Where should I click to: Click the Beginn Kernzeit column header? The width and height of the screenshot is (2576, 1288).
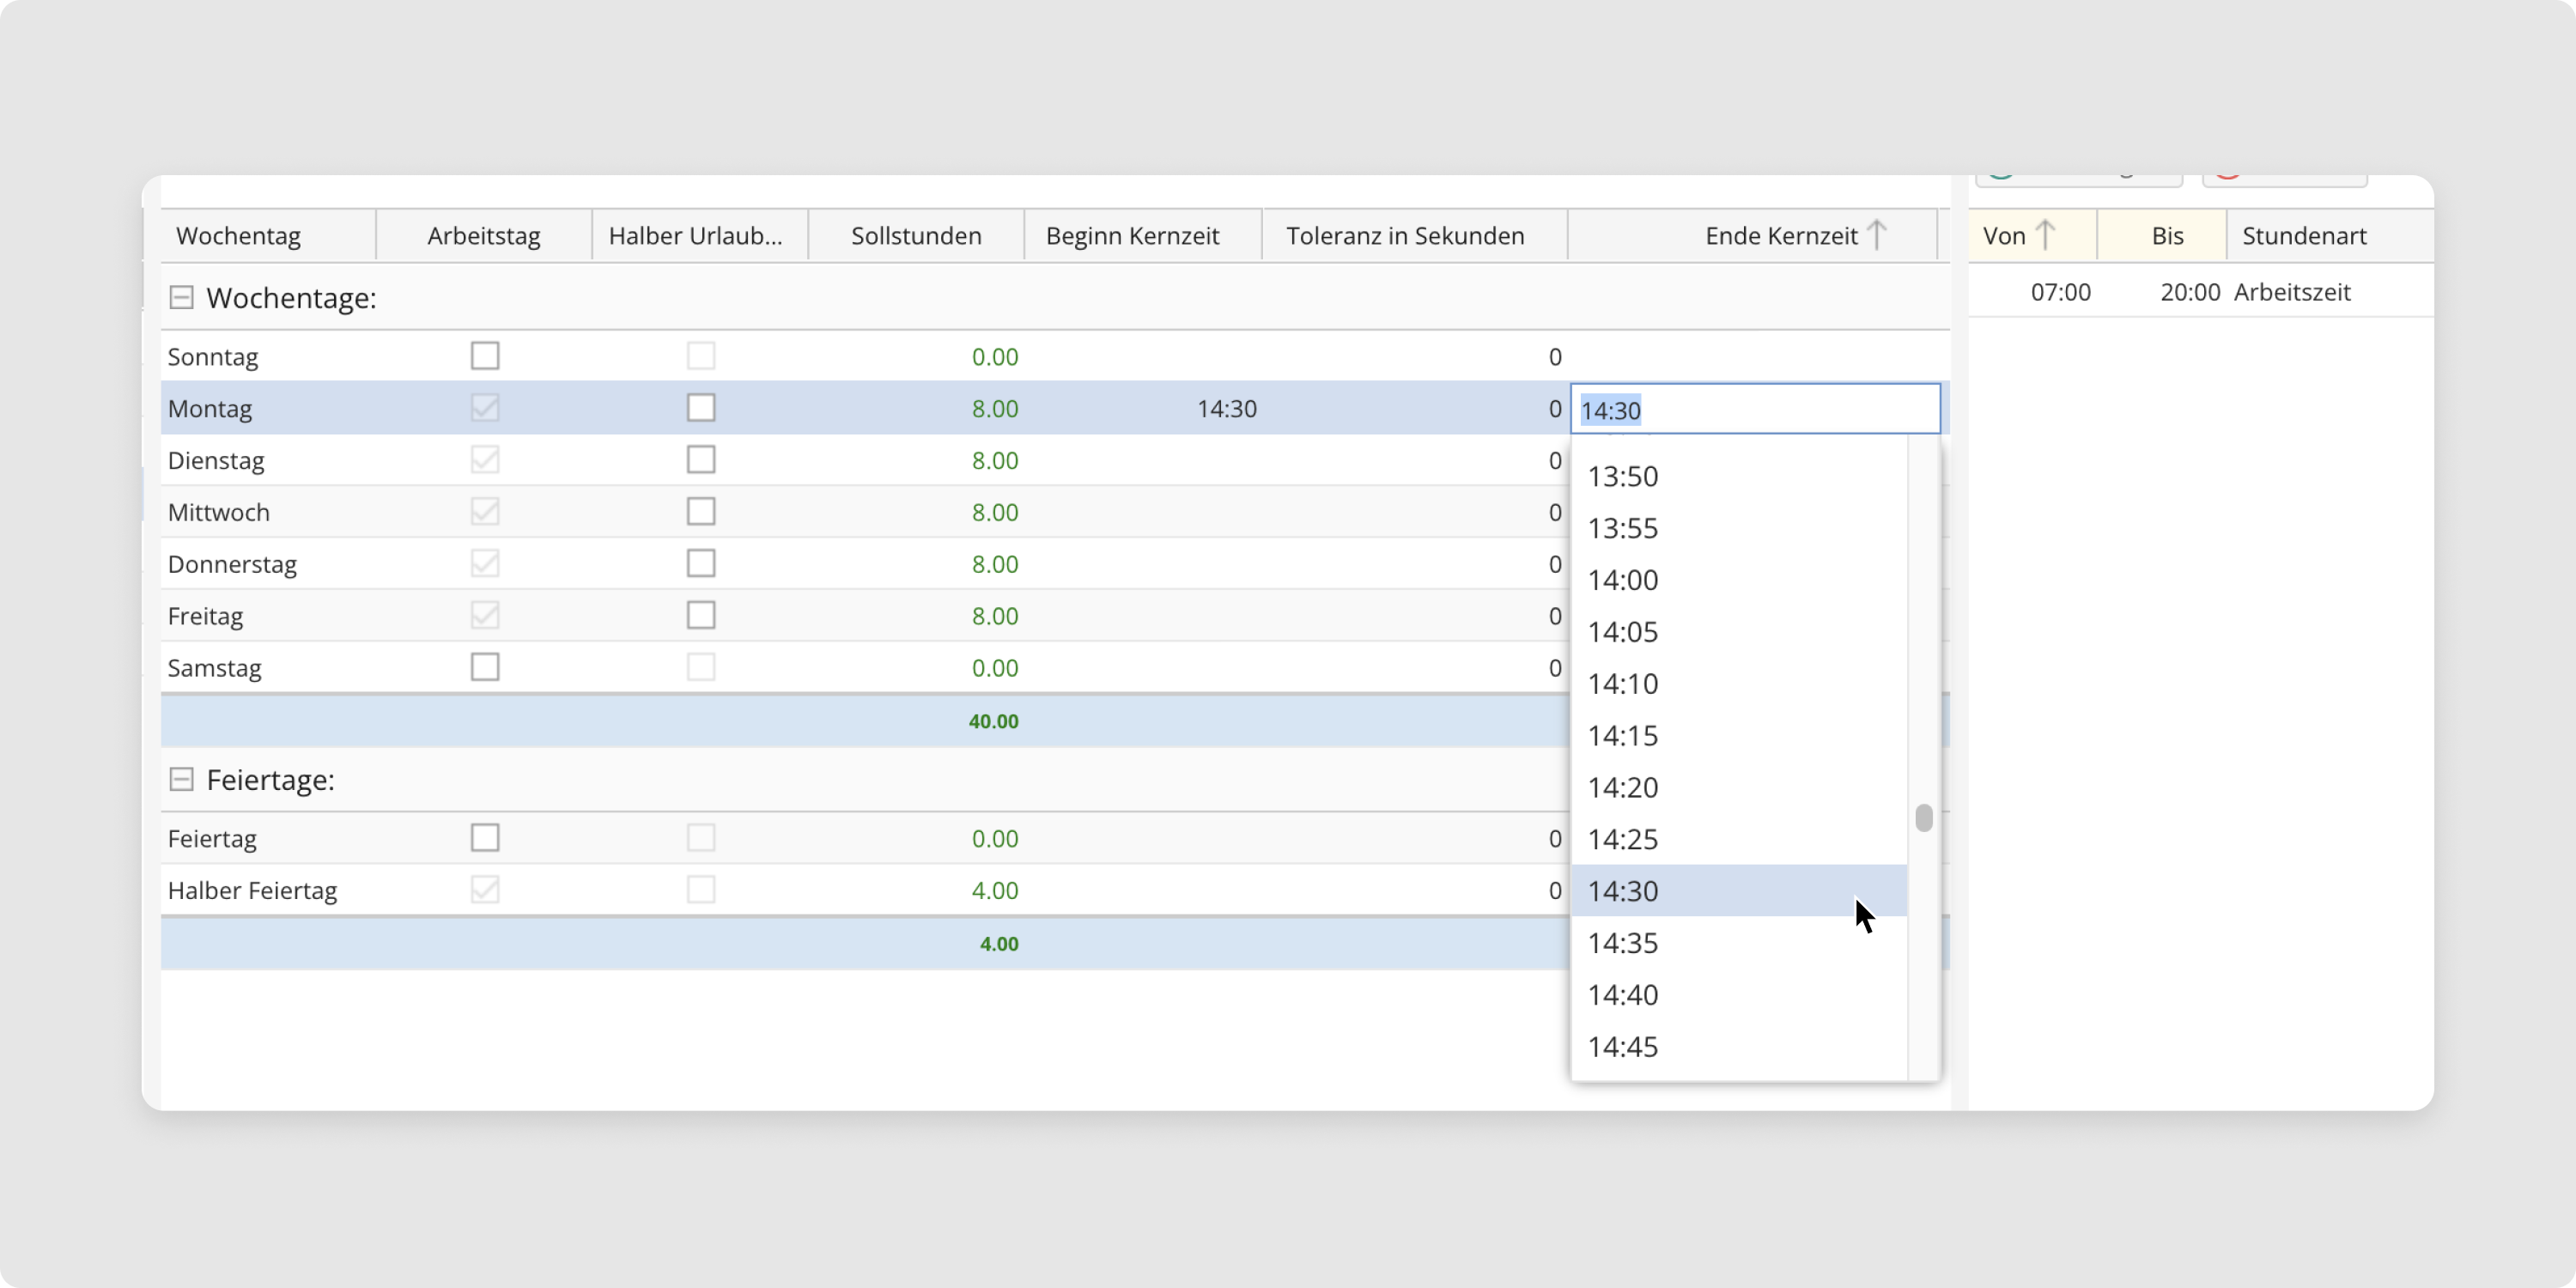tap(1132, 236)
